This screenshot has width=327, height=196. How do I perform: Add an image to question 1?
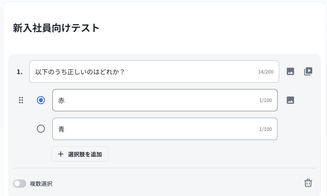pos(290,71)
